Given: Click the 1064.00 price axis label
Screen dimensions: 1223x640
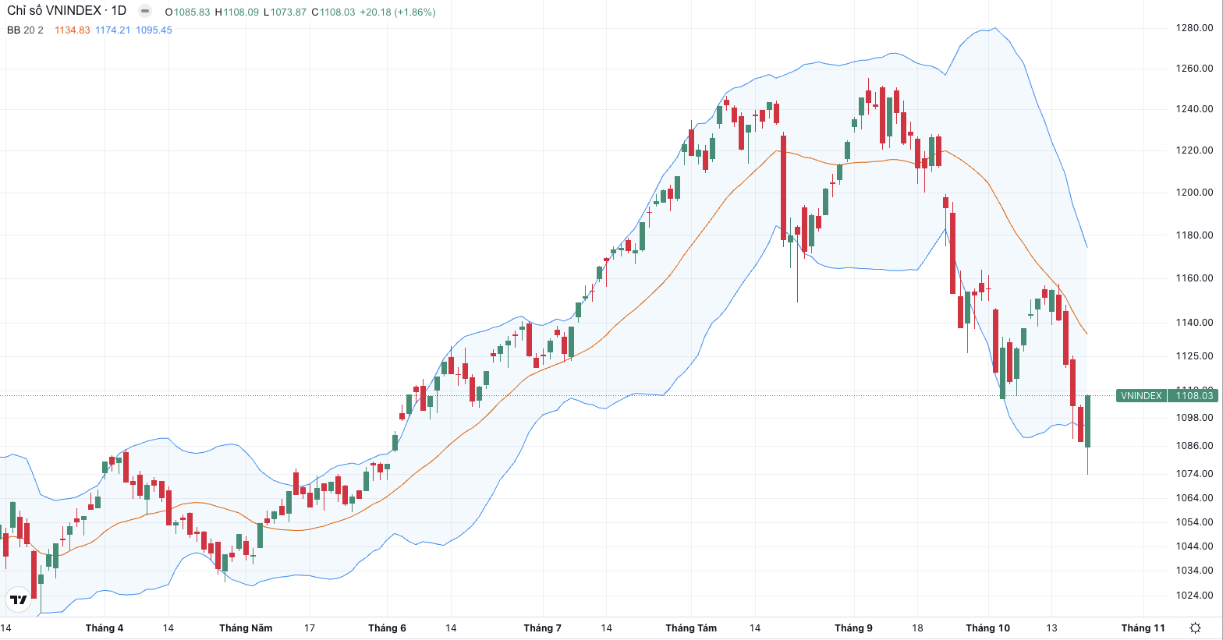Looking at the screenshot, I should 1194,497.
